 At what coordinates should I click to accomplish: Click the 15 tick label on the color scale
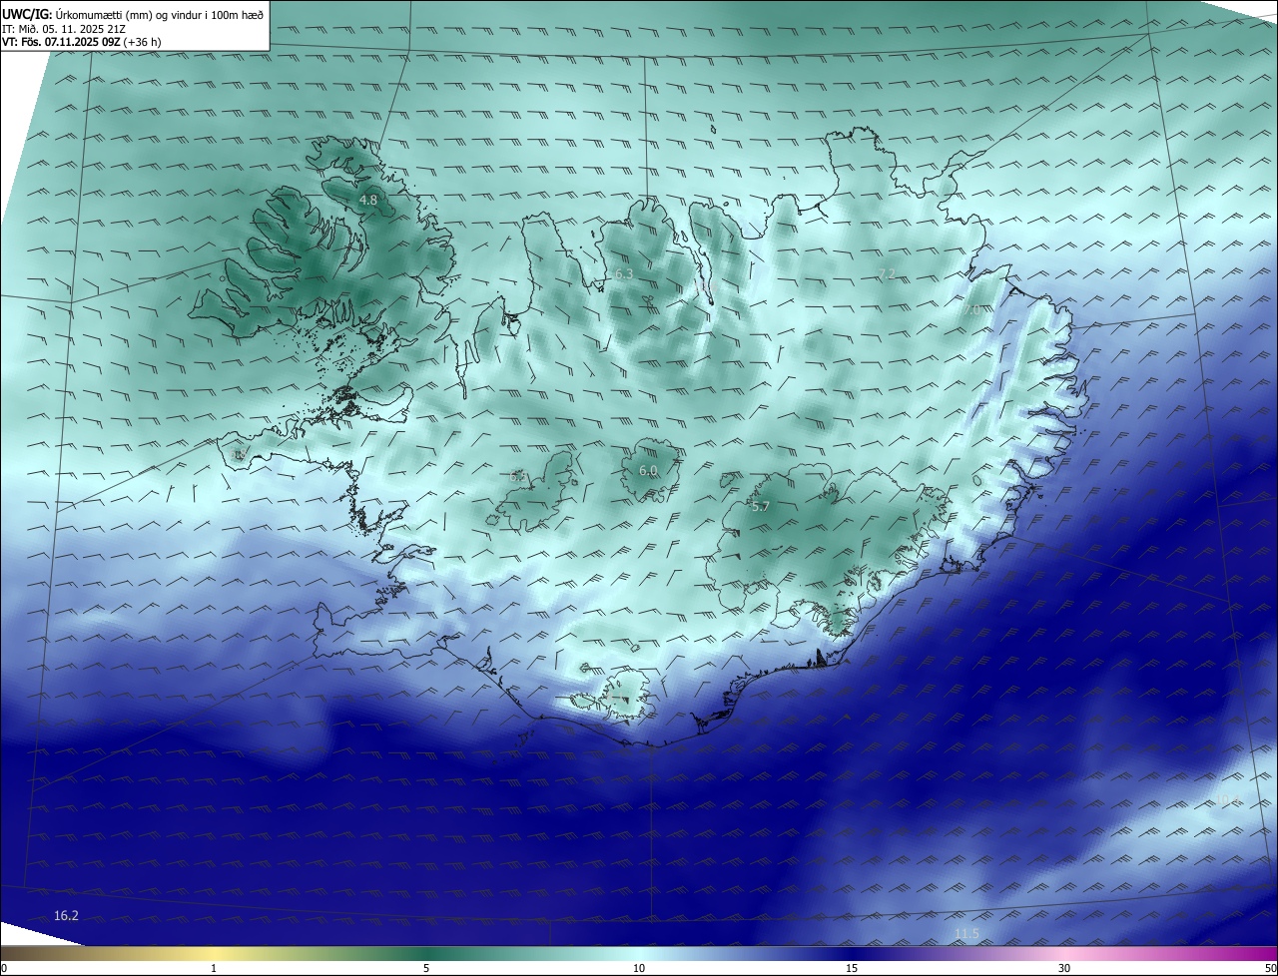pos(852,968)
